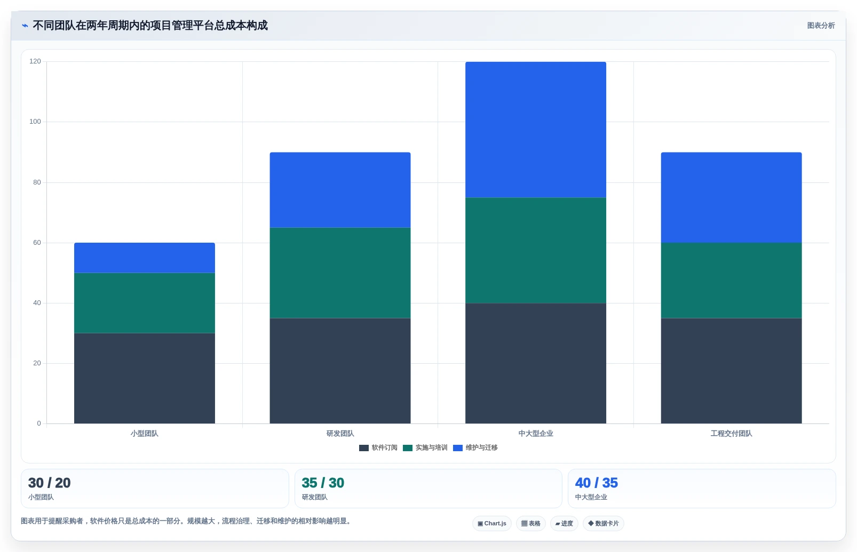The height and width of the screenshot is (552, 857).
Task: Click the 表格 tag chip
Action: 531,524
